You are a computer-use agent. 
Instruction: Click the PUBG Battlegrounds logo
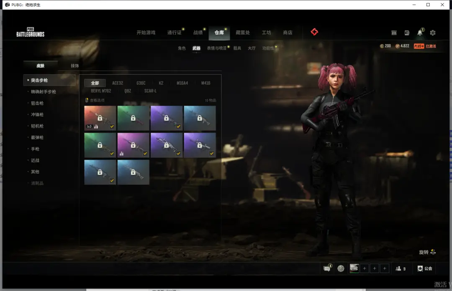[30, 32]
